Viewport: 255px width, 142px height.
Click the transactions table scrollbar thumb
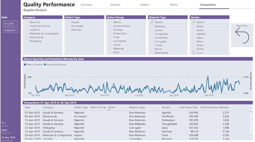coord(251,112)
